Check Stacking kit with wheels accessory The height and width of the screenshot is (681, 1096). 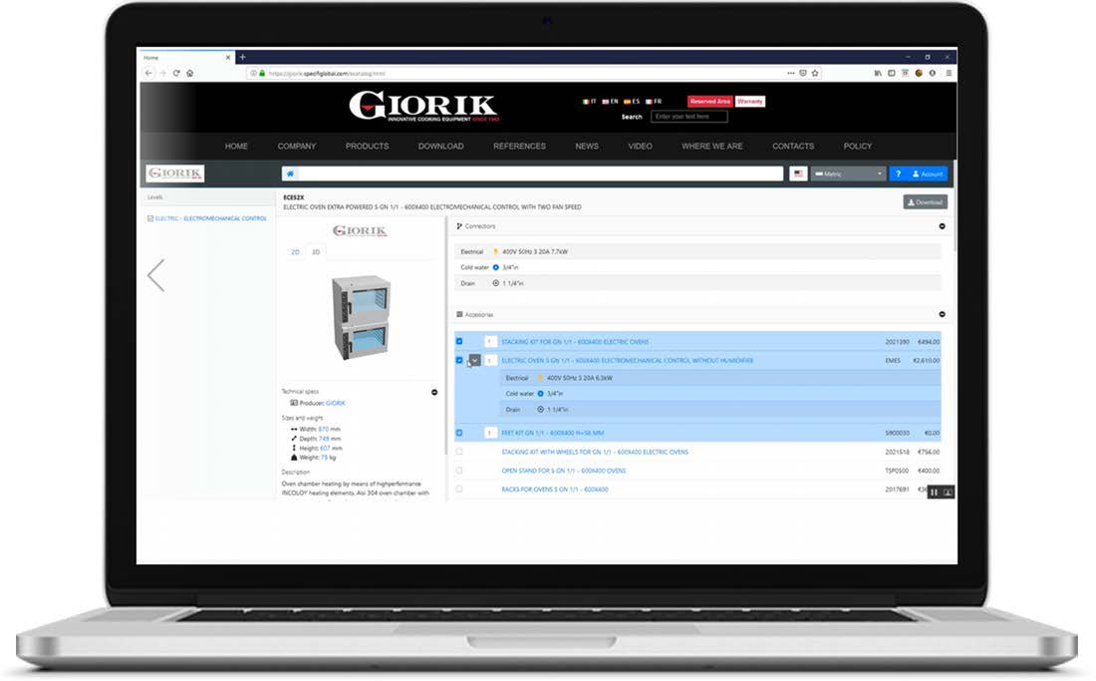click(x=459, y=452)
